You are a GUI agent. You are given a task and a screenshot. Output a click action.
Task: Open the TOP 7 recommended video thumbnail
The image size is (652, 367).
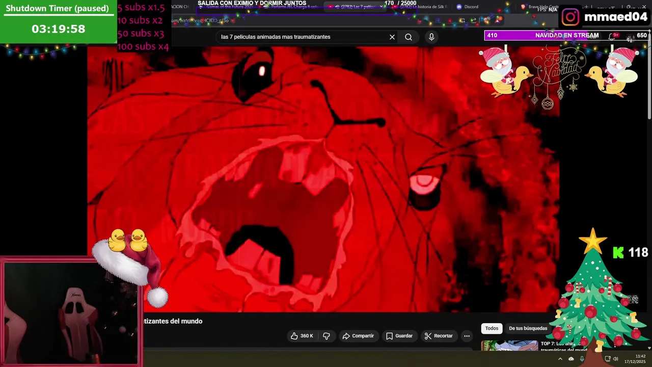point(509,346)
